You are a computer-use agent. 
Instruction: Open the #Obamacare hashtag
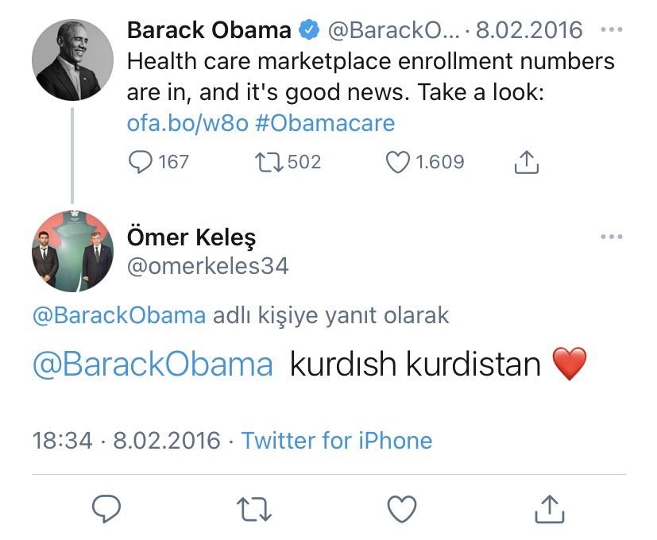point(325,124)
